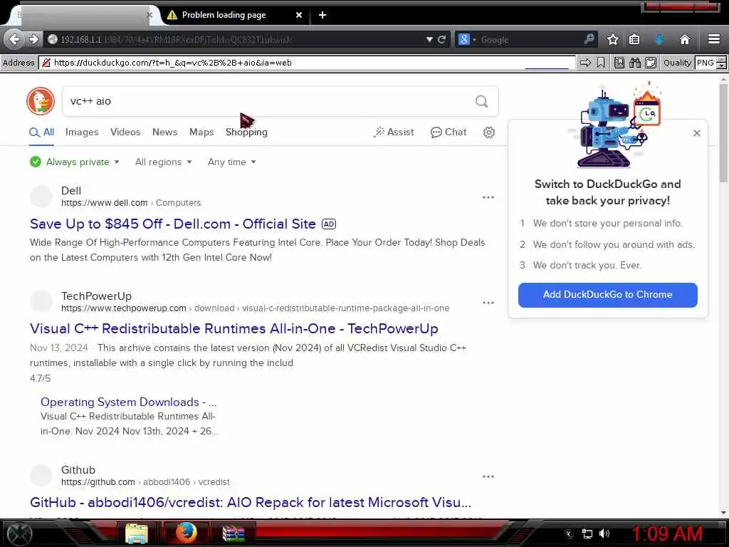This screenshot has height=547, width=729.
Task: Open WinRAR from the taskbar
Action: click(234, 533)
